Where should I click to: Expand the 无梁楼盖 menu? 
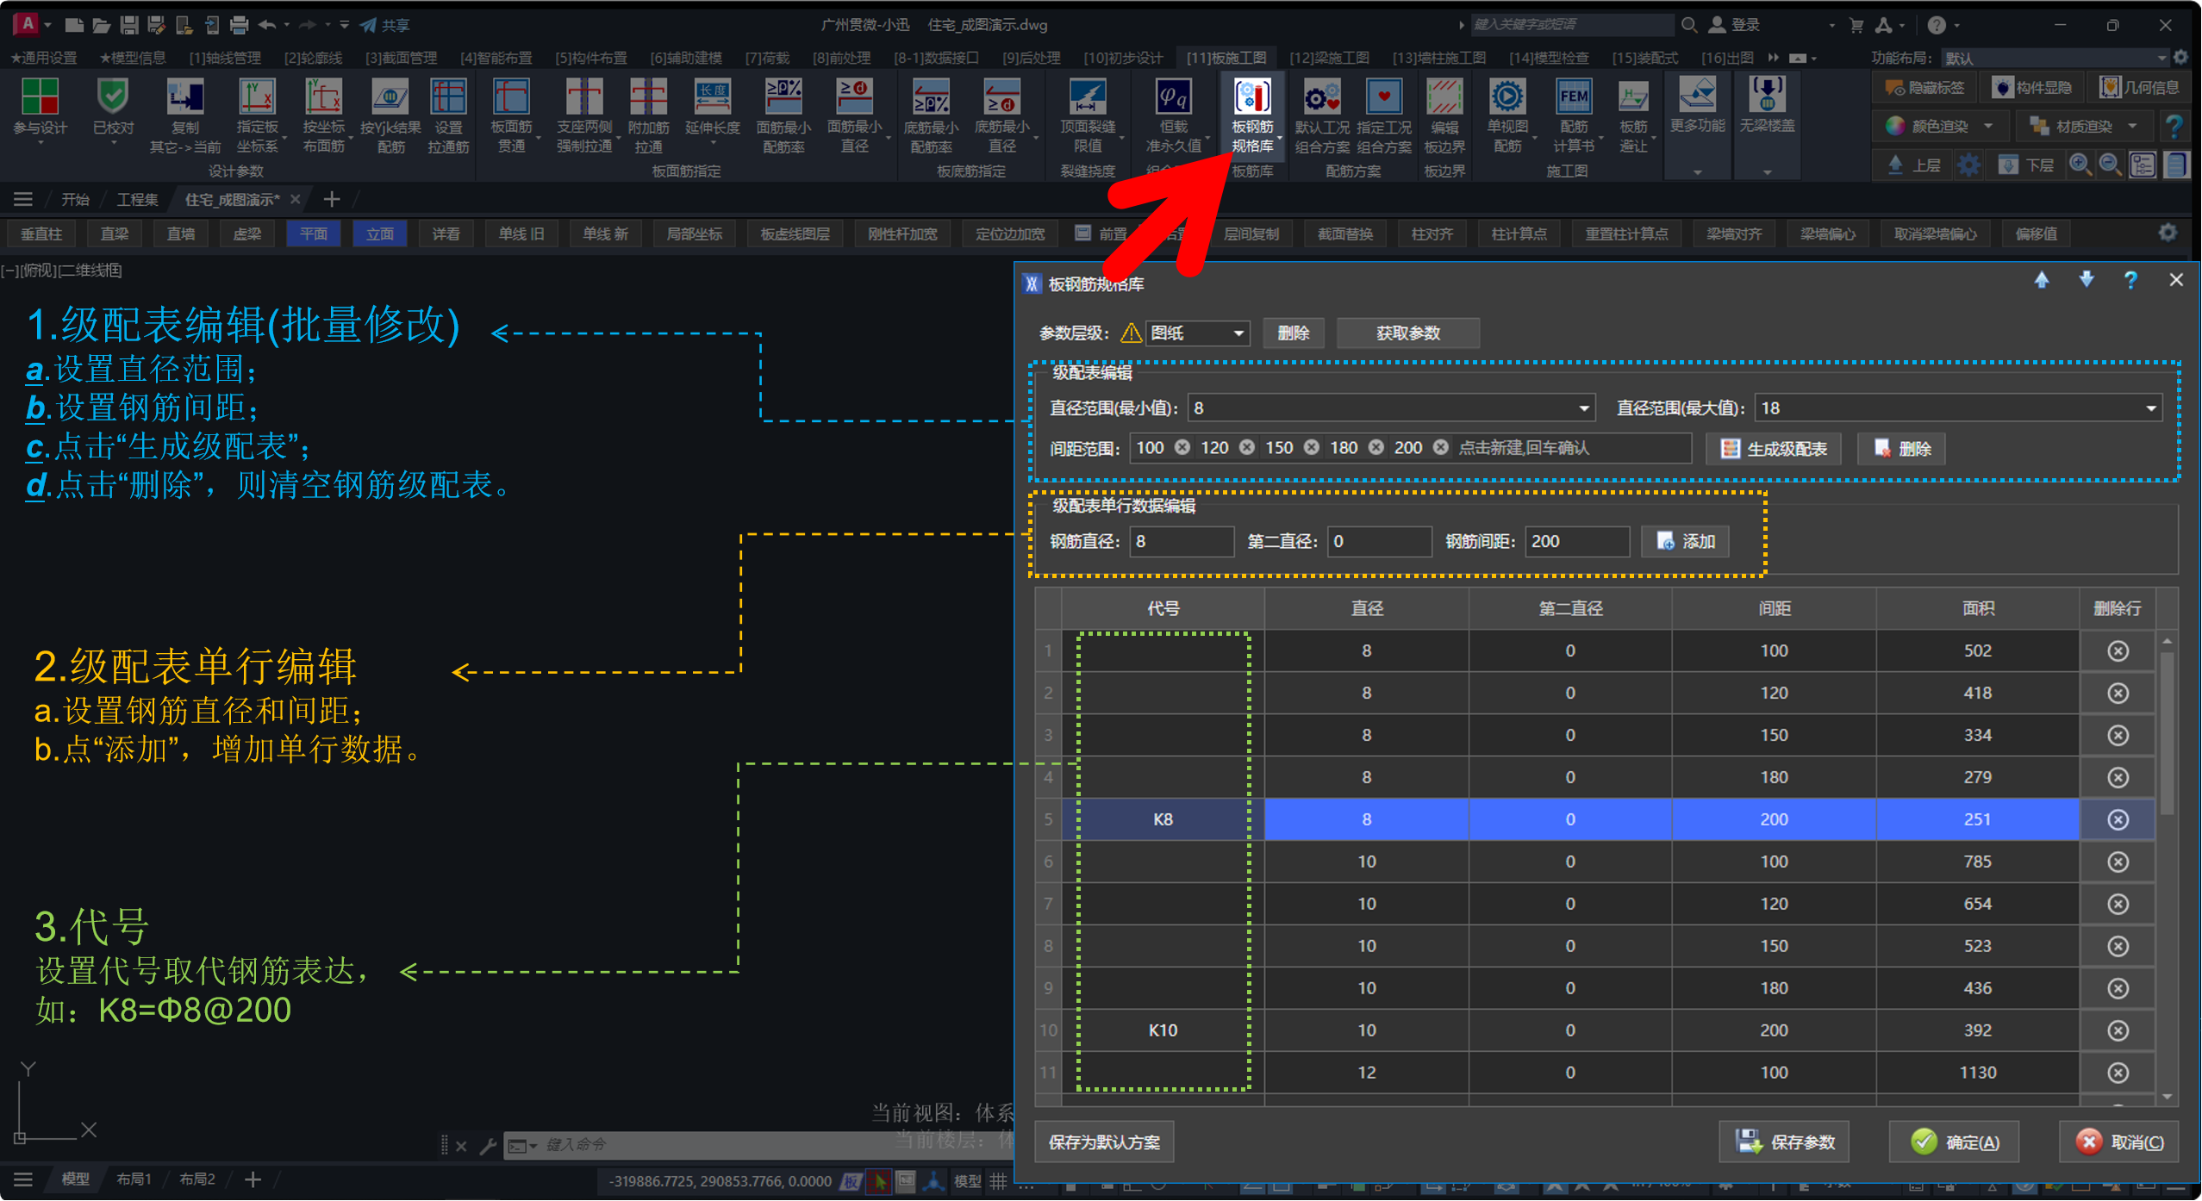[1767, 173]
